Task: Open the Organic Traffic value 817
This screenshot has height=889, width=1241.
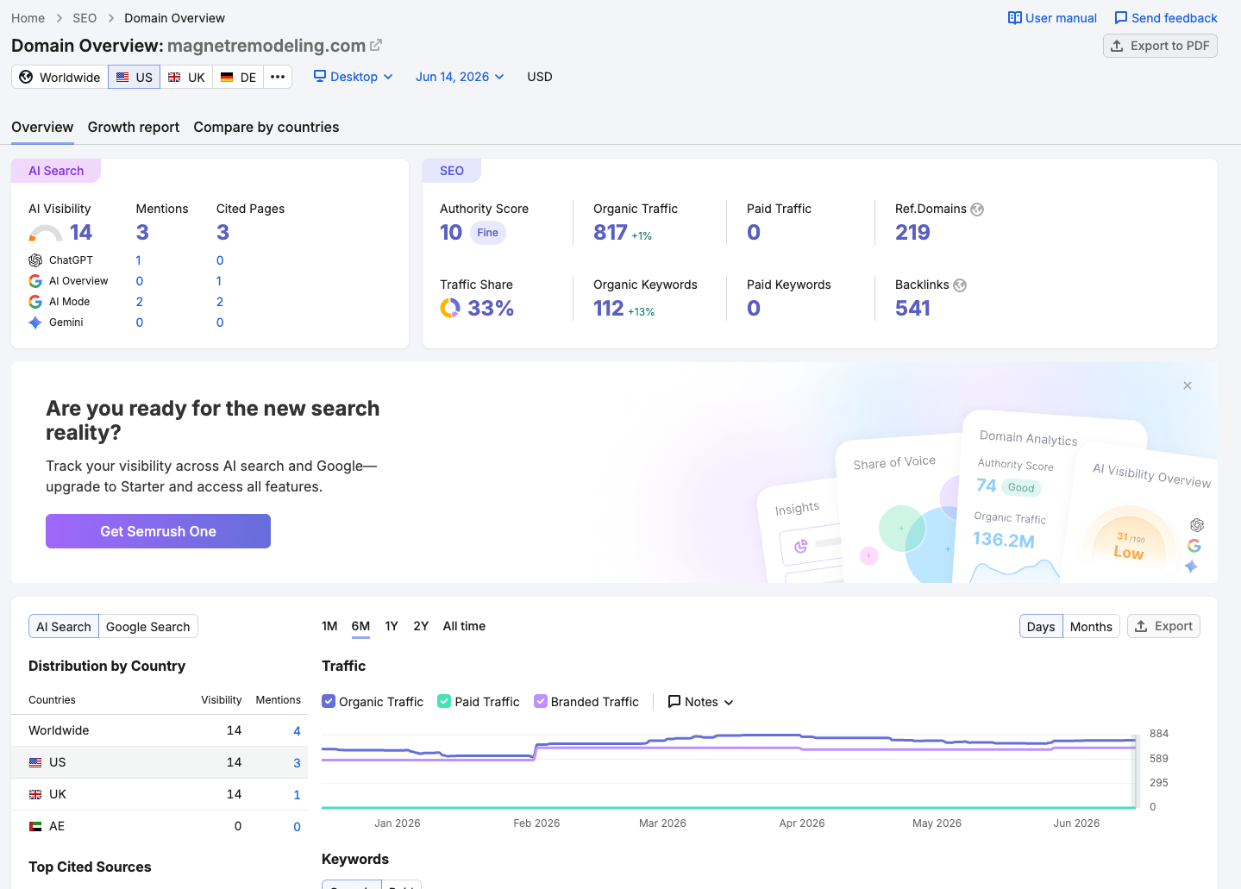Action: 611,232
